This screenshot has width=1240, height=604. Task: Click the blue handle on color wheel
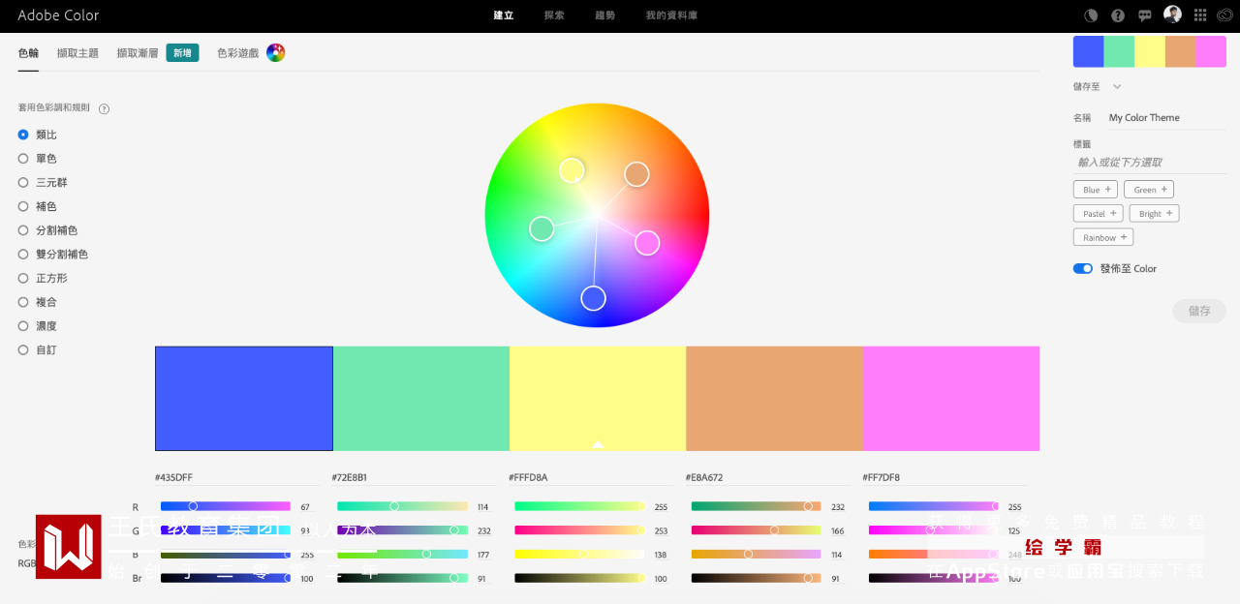594,298
